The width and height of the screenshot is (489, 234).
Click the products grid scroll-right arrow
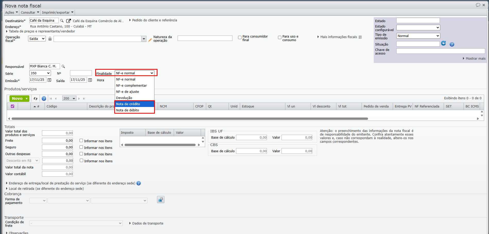click(x=478, y=119)
